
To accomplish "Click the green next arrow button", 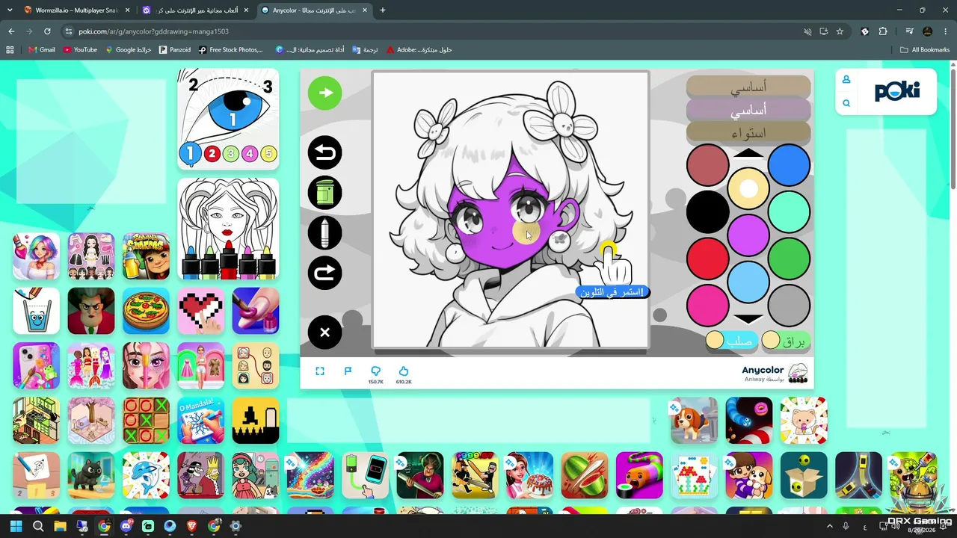I will pos(324,93).
